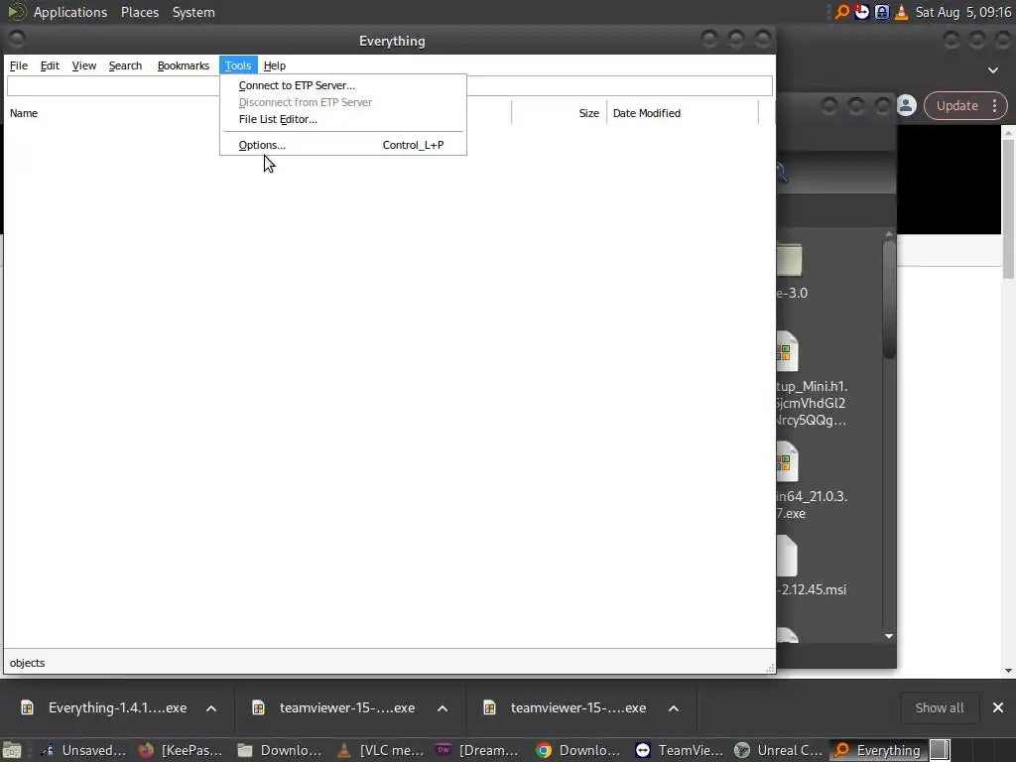Click the show desktop icon in taskbar
Viewport: 1016px width, 762px height.
point(12,750)
